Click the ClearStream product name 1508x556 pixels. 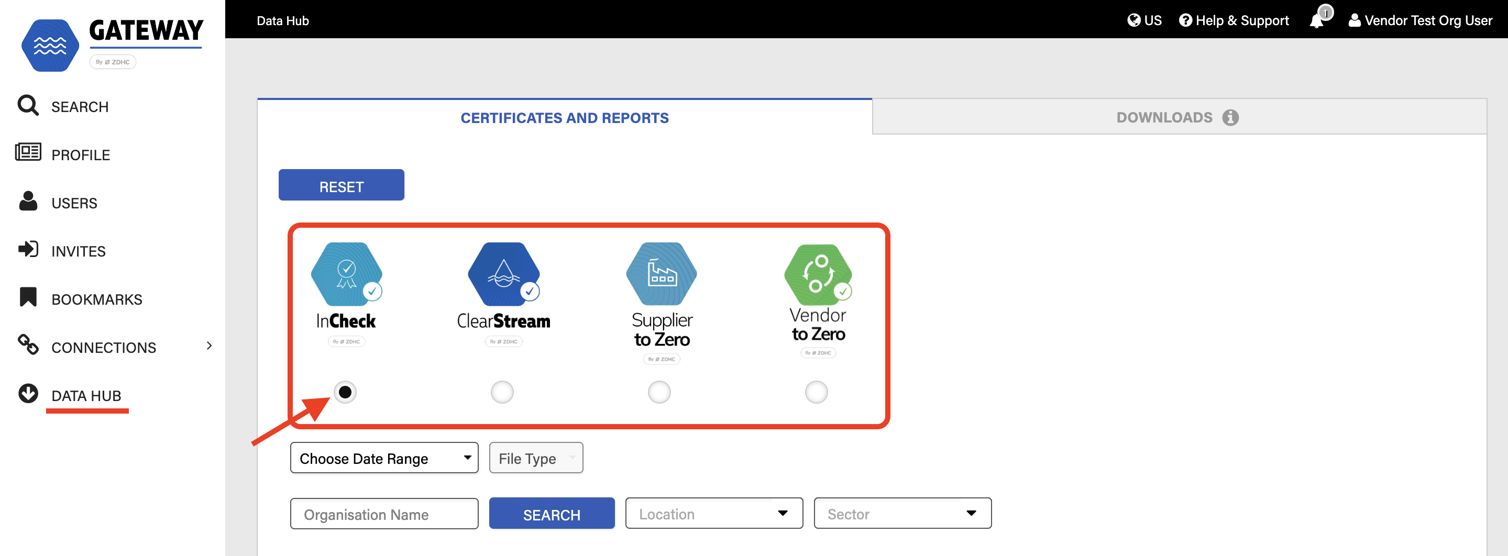coord(503,321)
